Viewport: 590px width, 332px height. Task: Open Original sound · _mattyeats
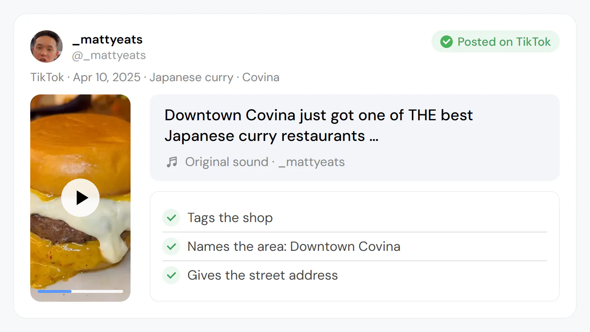(x=265, y=162)
